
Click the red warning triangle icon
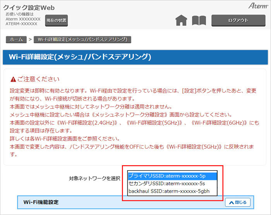pyautogui.click(x=13, y=80)
